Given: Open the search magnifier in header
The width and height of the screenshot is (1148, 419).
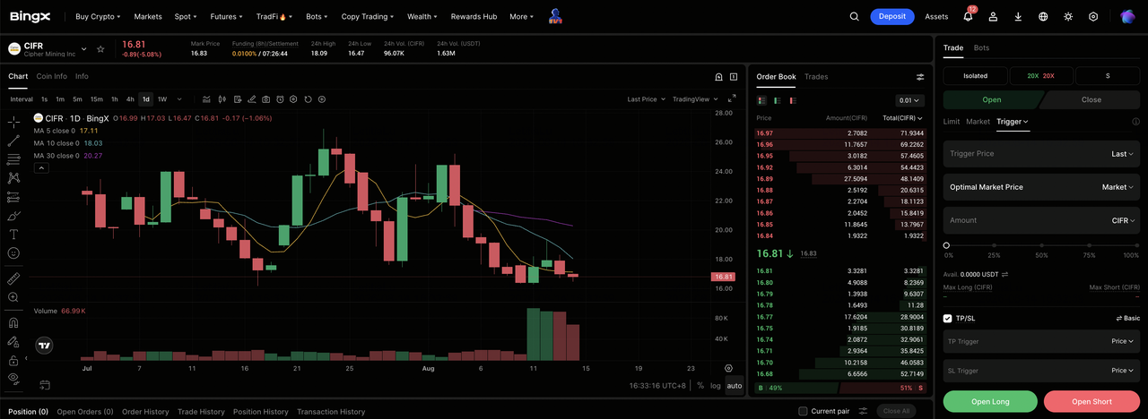Looking at the screenshot, I should point(854,16).
